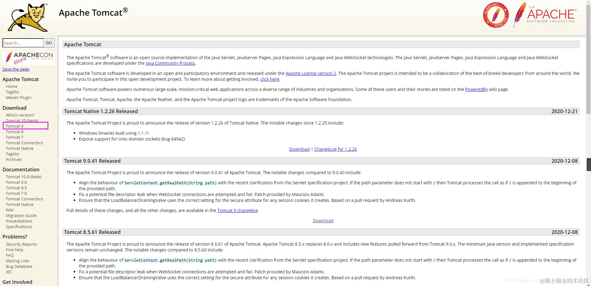591x286 pixels.
Task: Click the Tomcat 8.5.61 Released heading
Action: pos(92,232)
